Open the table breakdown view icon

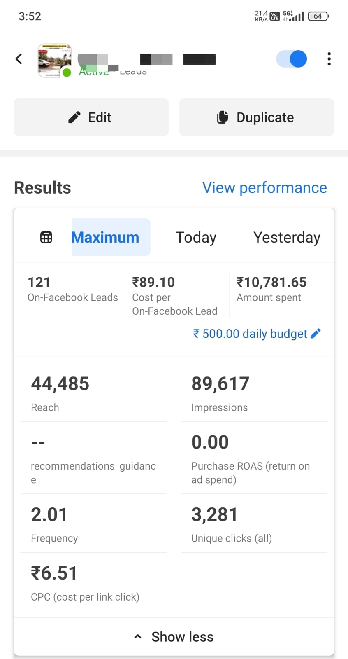coord(46,237)
